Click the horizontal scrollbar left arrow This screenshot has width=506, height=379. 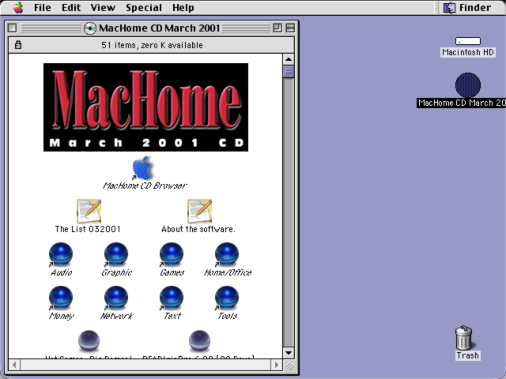coord(14,365)
